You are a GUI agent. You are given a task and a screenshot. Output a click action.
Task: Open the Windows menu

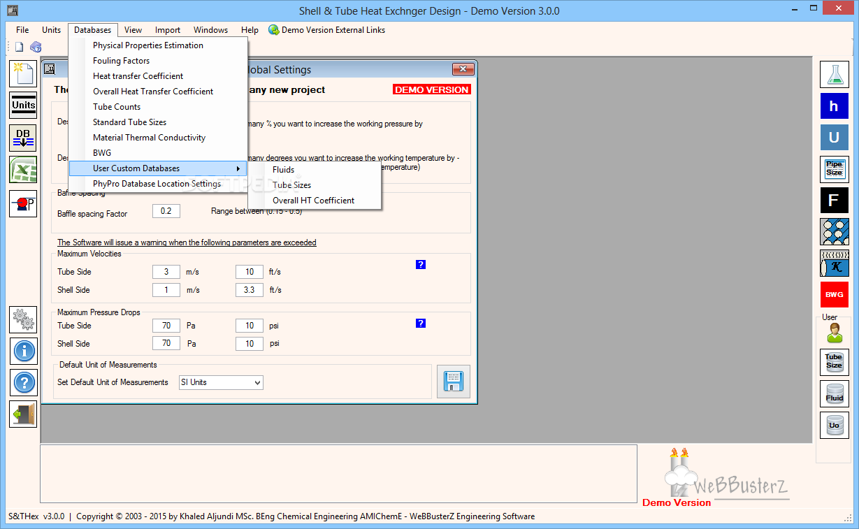coord(211,30)
